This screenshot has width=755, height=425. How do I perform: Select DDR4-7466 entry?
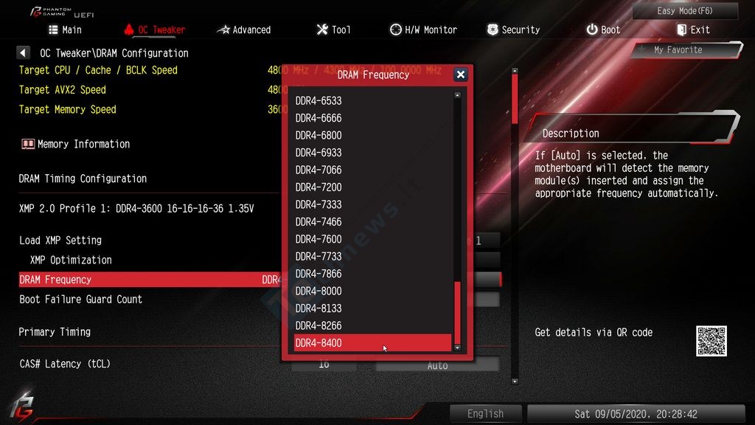coord(372,222)
